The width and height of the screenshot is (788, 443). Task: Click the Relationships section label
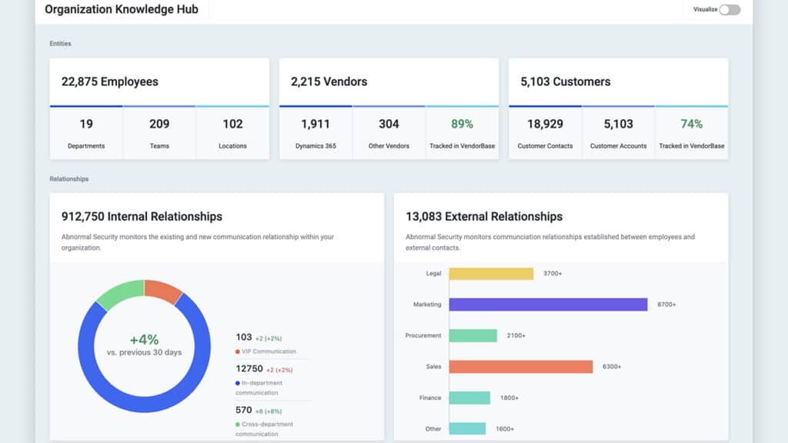68,178
